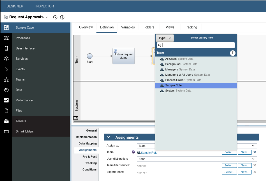This screenshot has height=181, width=266.
Task: Open the Conditions properties tab
Action: coord(90,169)
